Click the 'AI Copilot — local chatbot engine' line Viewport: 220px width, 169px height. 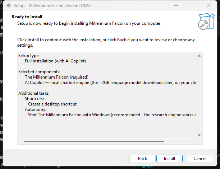(110, 83)
